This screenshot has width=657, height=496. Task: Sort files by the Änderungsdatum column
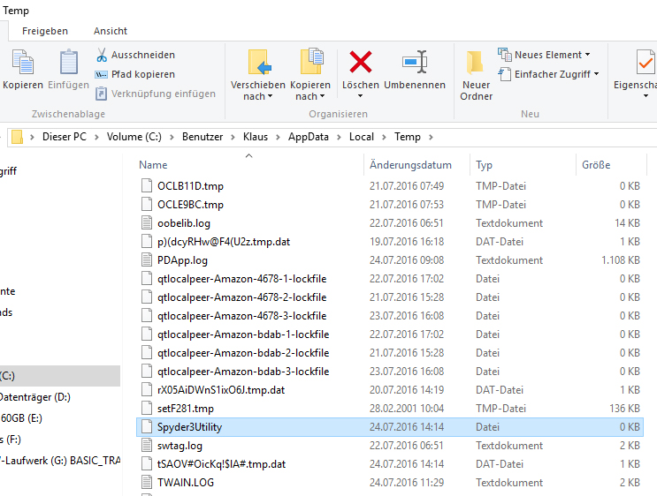(410, 165)
